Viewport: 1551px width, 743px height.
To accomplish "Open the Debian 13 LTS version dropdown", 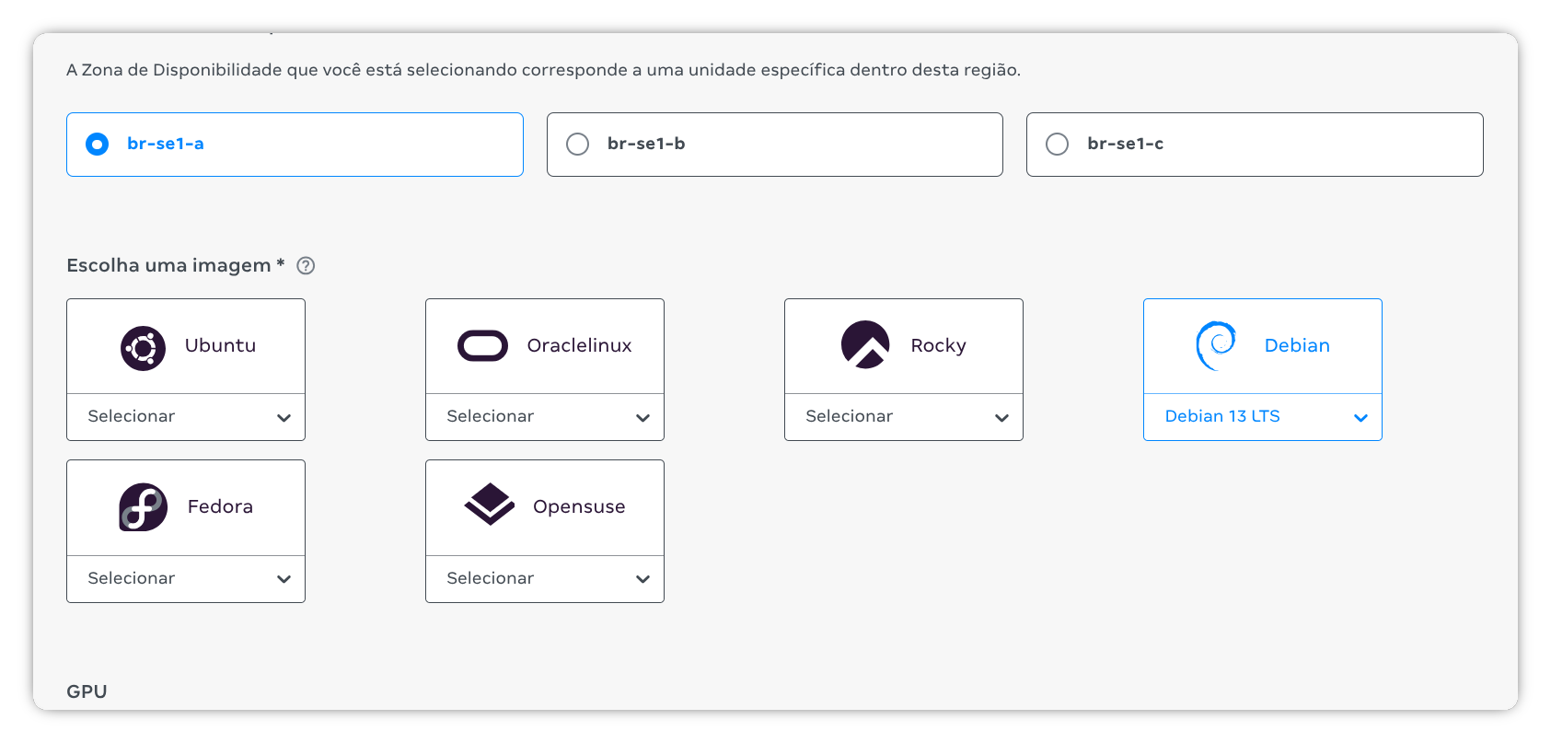I will coord(1263,417).
